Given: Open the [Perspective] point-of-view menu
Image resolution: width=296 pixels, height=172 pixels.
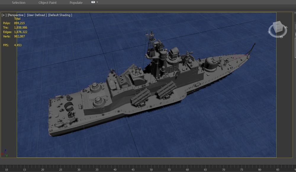Looking at the screenshot, I should click(x=16, y=15).
